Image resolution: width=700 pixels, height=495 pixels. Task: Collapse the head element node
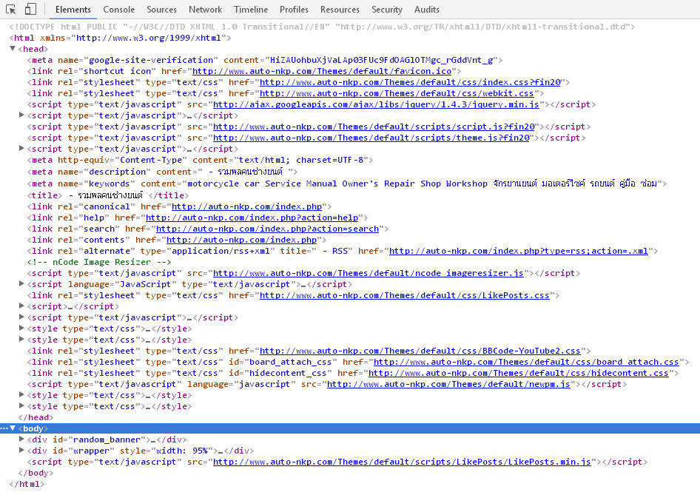(x=13, y=49)
